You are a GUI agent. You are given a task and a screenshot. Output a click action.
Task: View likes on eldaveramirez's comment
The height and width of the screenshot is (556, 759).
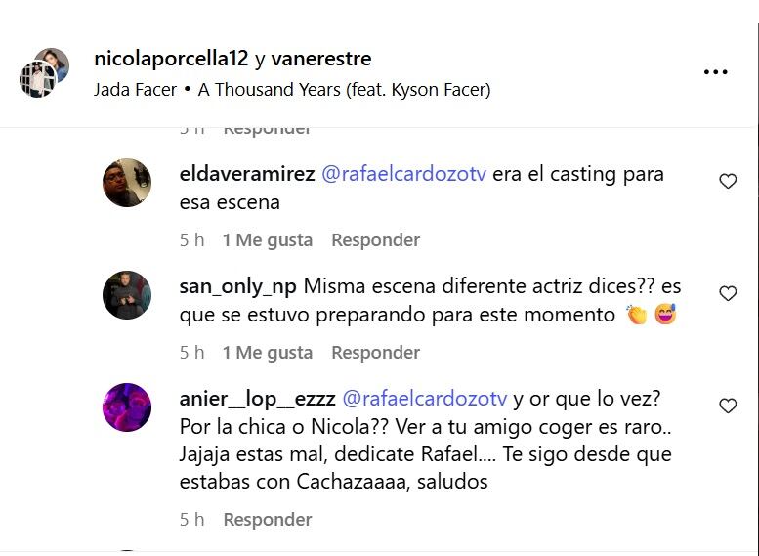tap(268, 240)
